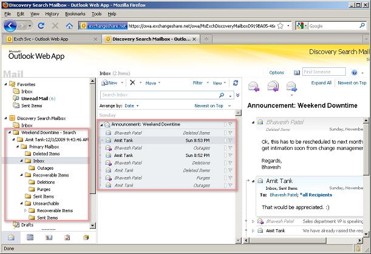Click the Delete (X) toolbar icon
Viewport: 371px width, 254px height.
click(133, 82)
